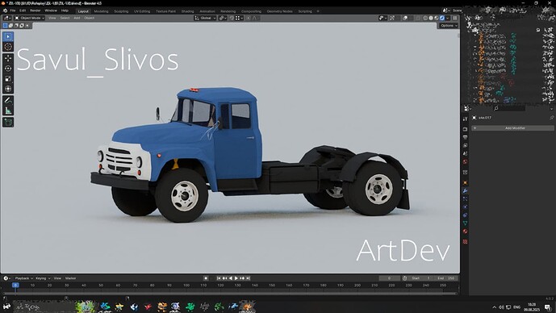556x313 pixels.
Task: Open the World properties tab icon
Action: tap(466, 161)
